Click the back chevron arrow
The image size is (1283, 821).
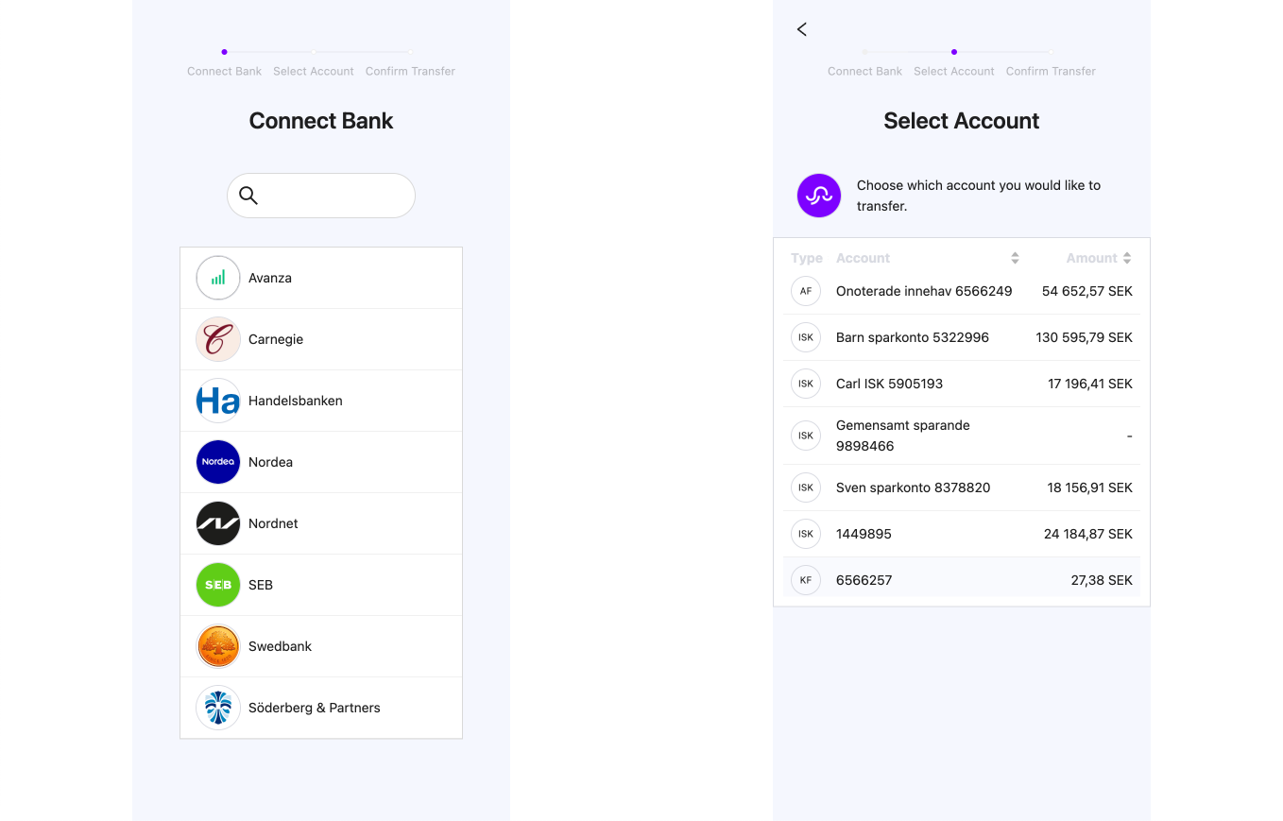pyautogui.click(x=801, y=29)
